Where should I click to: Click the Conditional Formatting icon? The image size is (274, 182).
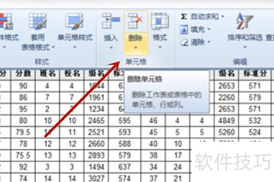coord(6,21)
